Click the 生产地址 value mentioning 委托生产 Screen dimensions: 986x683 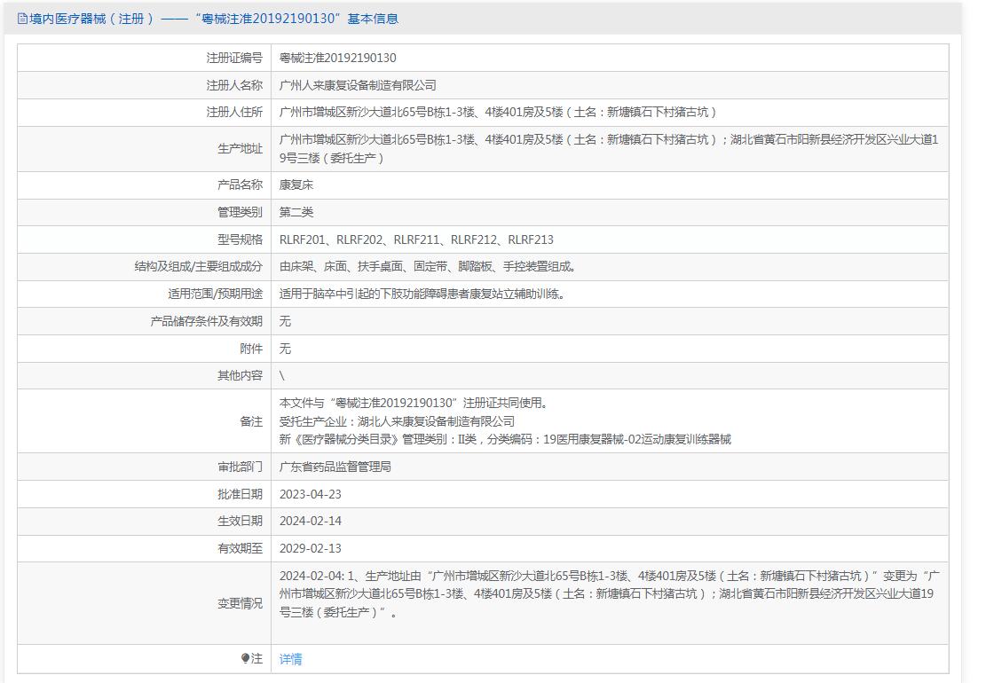tap(609, 148)
